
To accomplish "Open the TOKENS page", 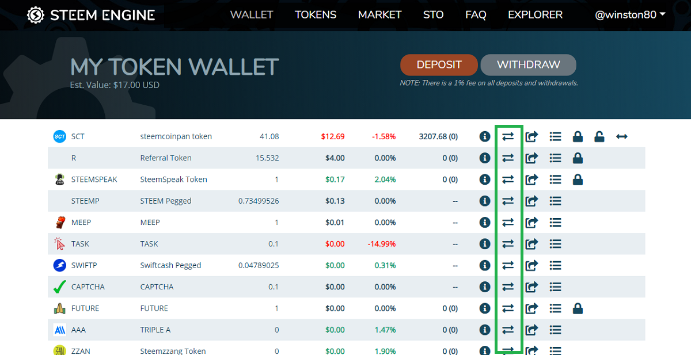I will (316, 15).
